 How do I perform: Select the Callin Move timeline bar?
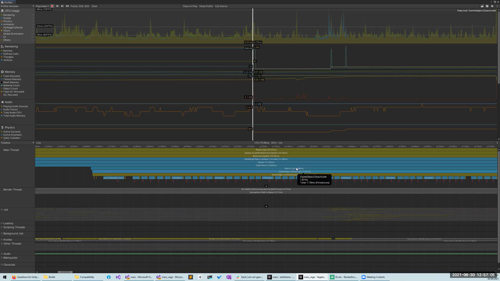[266, 165]
